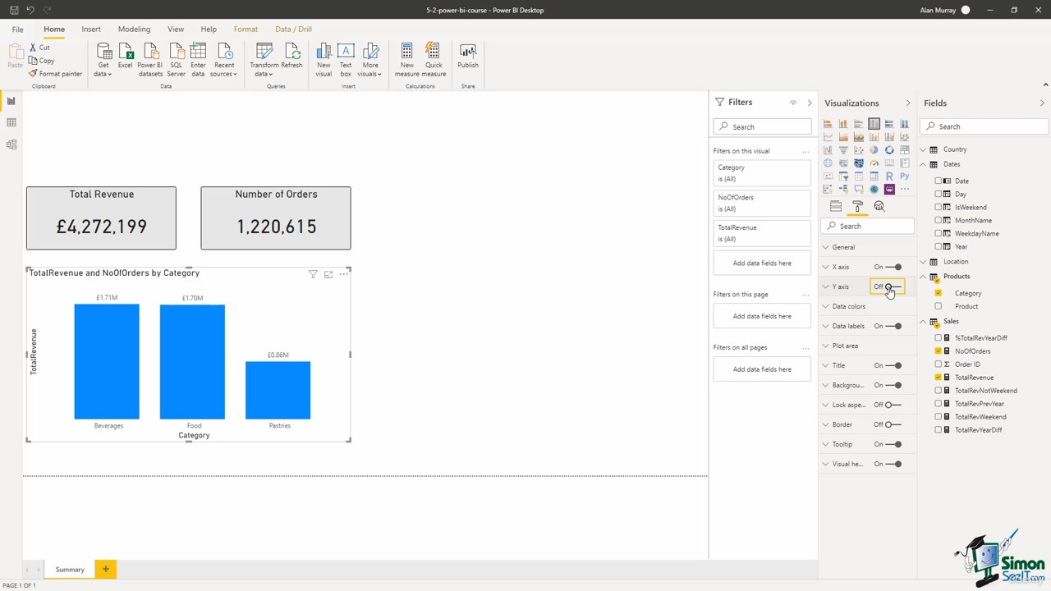Open the Data / Drill tab
The width and height of the screenshot is (1051, 591).
coord(293,30)
